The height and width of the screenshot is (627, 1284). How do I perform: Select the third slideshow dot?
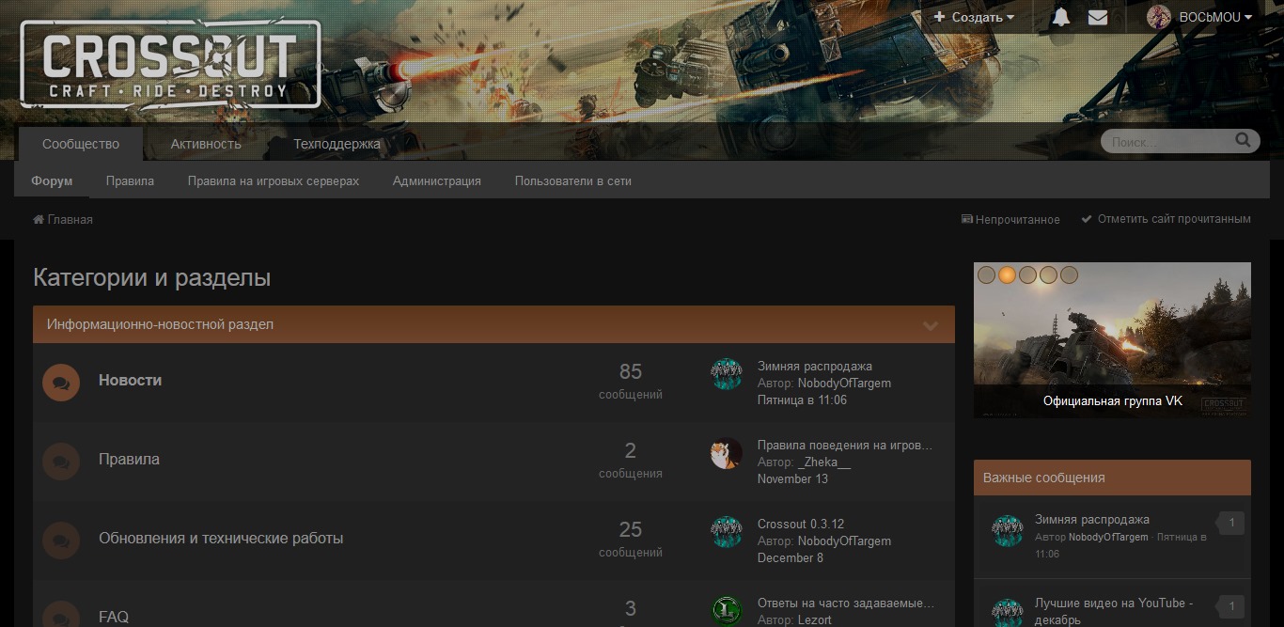click(x=1027, y=275)
